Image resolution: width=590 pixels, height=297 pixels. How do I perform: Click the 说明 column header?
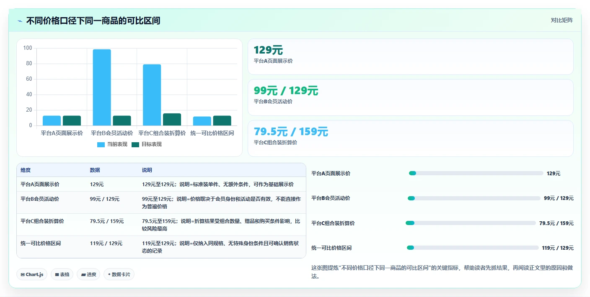click(147, 170)
